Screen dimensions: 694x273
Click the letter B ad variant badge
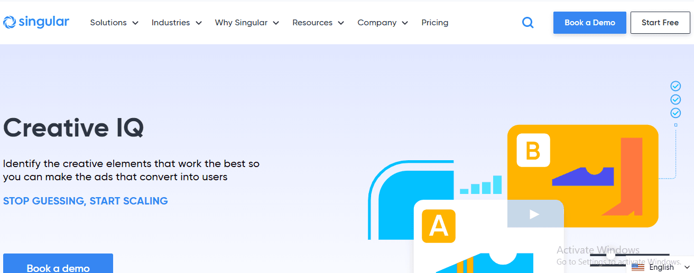pyautogui.click(x=533, y=150)
